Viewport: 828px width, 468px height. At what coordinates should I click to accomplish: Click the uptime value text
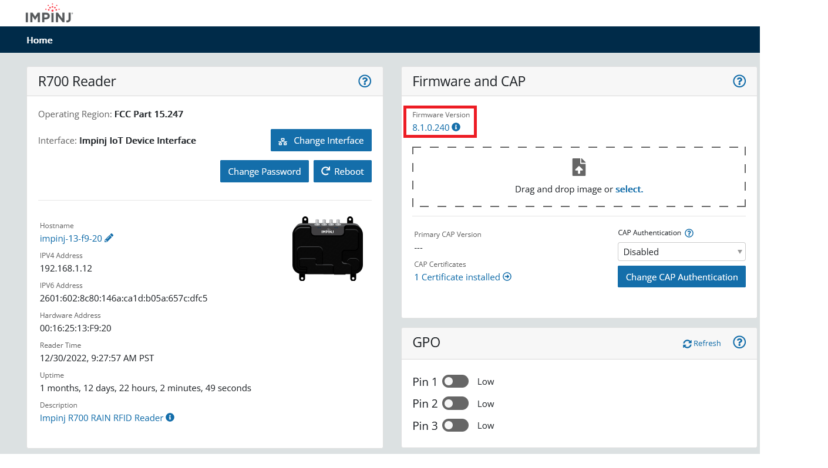(146, 388)
